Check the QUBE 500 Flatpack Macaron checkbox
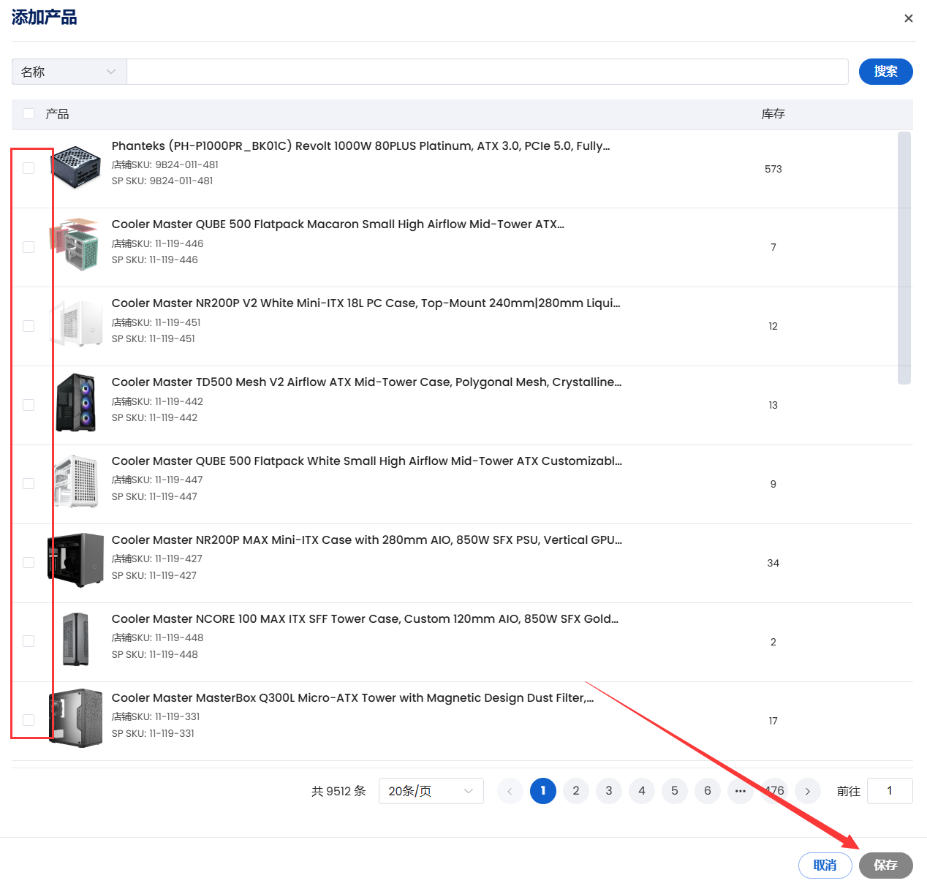This screenshot has width=927, height=886. point(29,247)
